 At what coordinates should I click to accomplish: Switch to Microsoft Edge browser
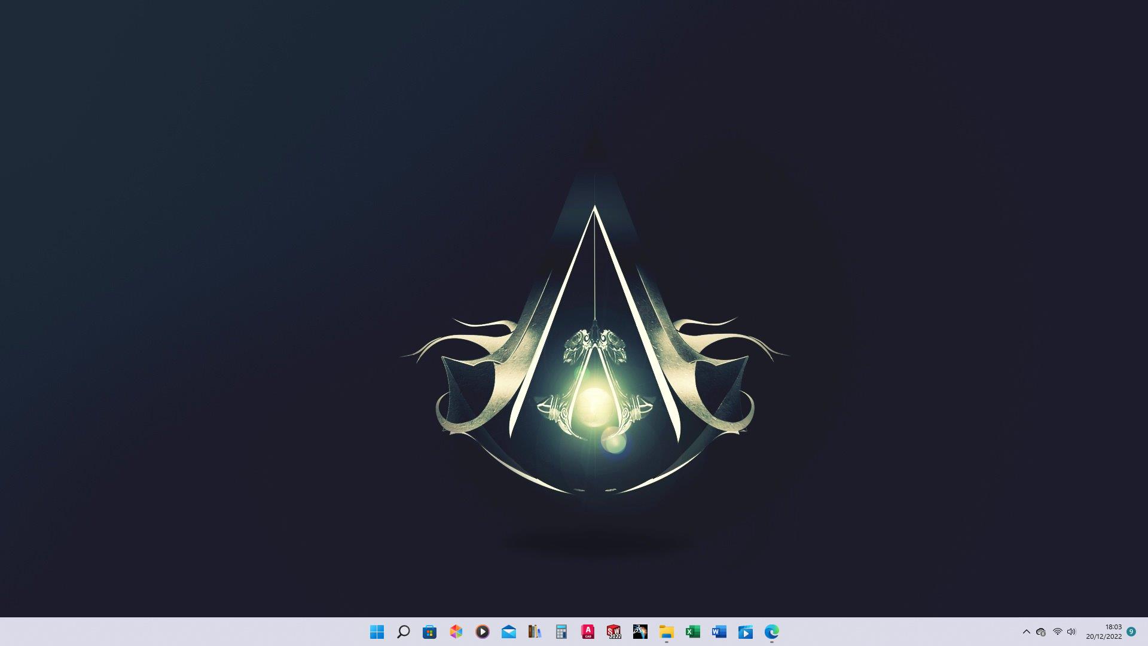pos(771,632)
